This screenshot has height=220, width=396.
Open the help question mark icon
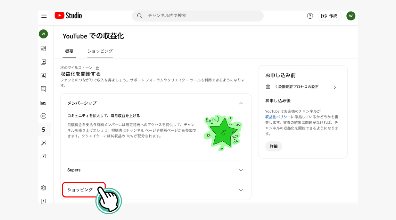(310, 16)
